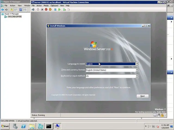Image resolution: width=174 pixels, height=130 pixels.
Task: Open the Language to install dropdown
Action: point(137,64)
